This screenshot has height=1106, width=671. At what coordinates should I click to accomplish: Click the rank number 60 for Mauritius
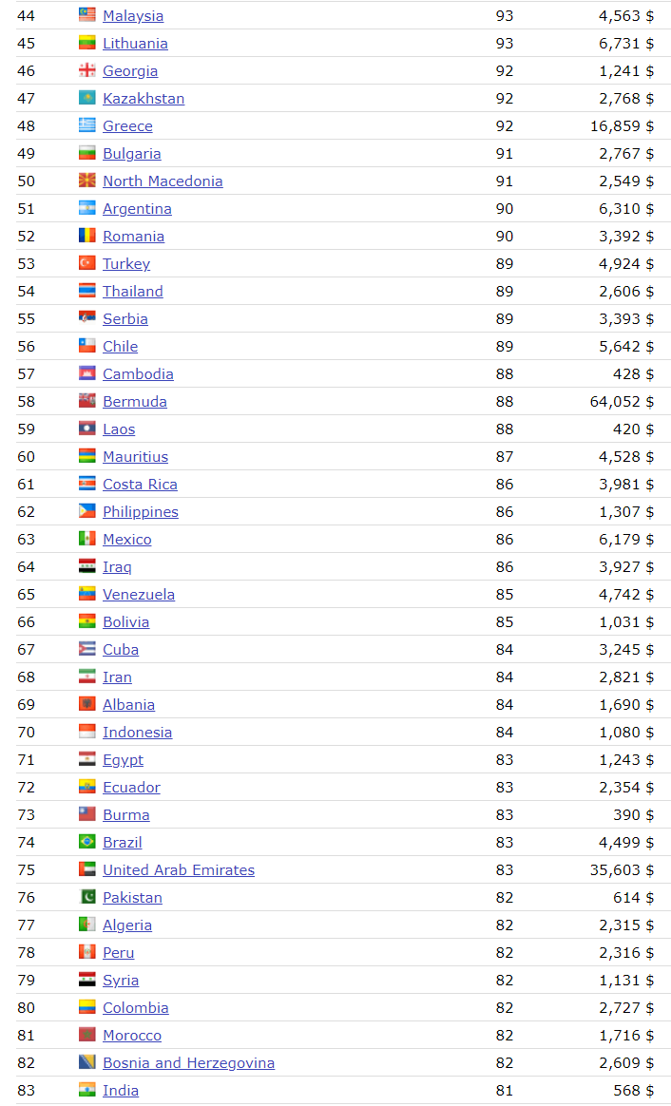[27, 457]
